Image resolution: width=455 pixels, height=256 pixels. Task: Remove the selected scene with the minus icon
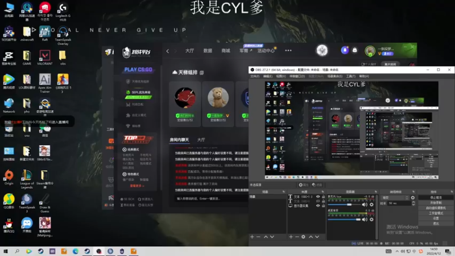[x=258, y=237]
